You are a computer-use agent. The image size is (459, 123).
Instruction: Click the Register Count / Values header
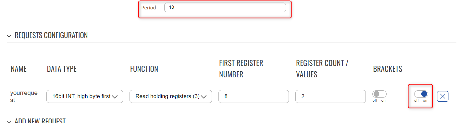click(322, 69)
